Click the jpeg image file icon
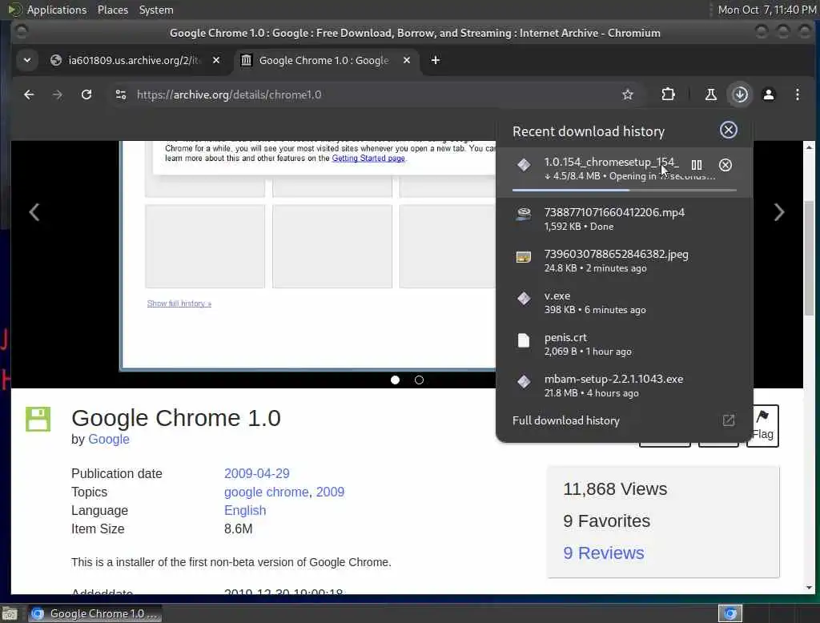 [524, 257]
